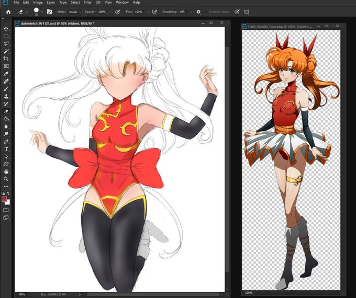Select the Zoom tool
The image size is (356, 298).
point(6,179)
